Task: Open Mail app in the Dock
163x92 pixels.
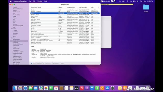Action: point(36,88)
